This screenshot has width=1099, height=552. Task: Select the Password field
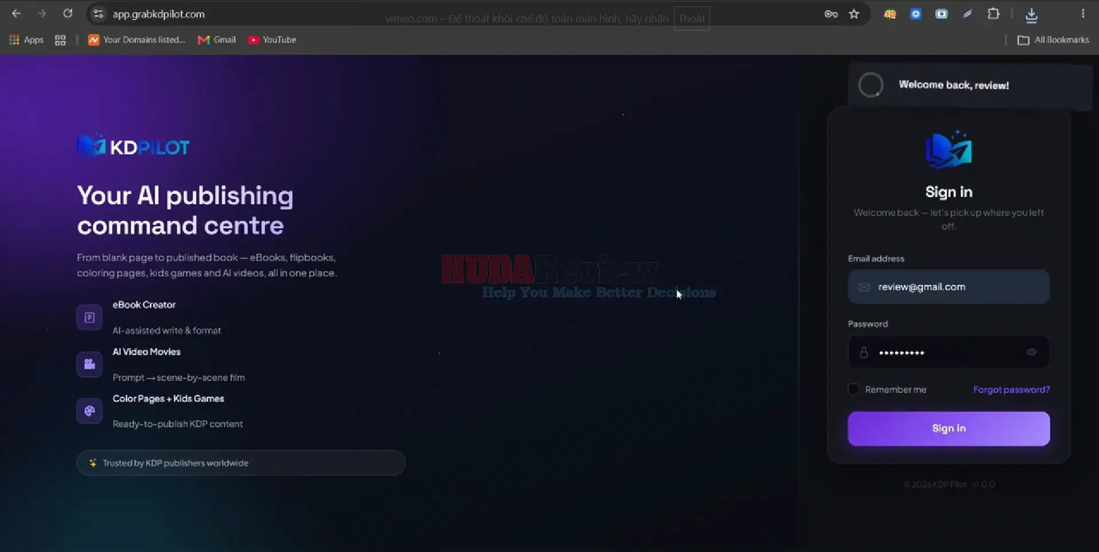click(948, 352)
